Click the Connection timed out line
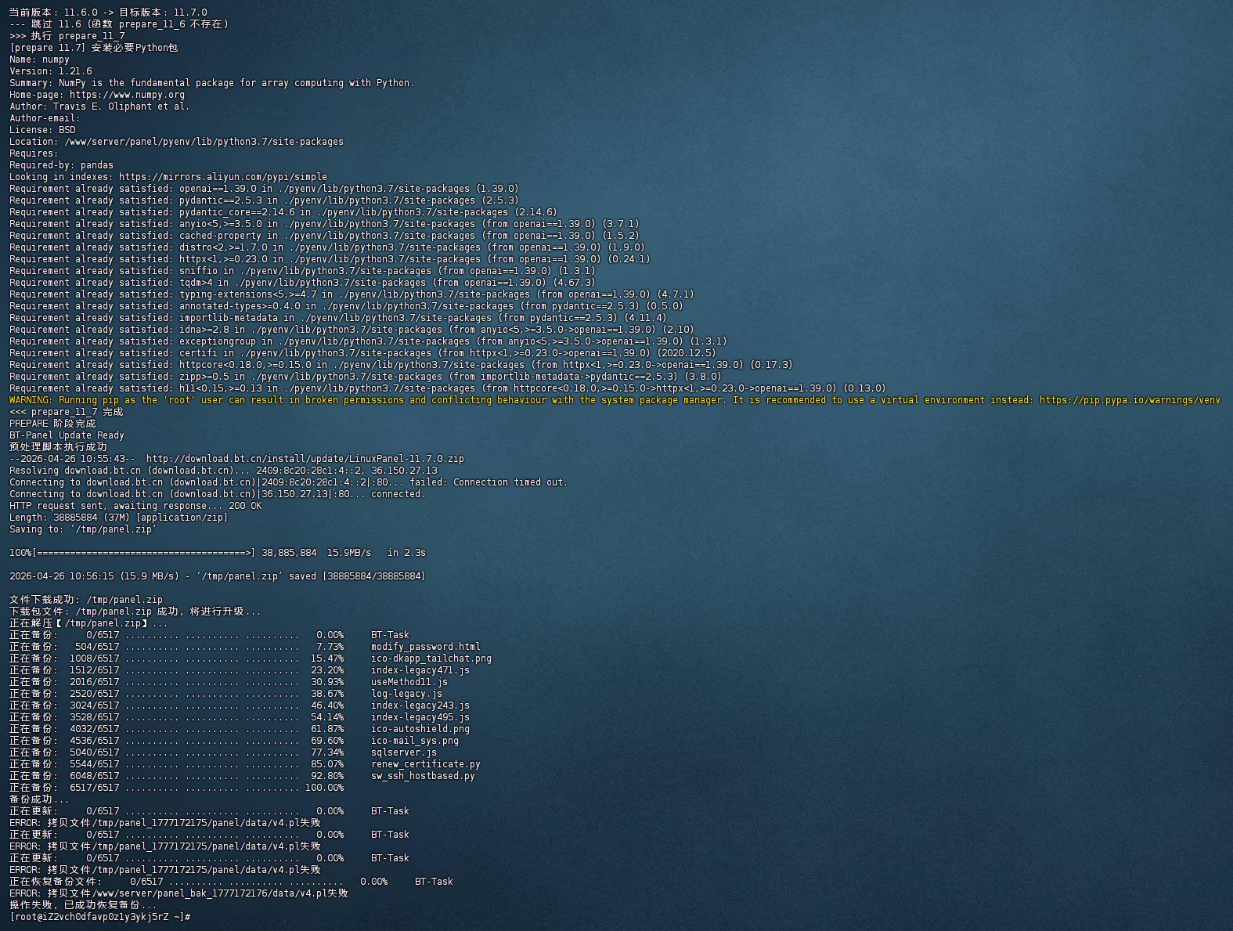 tap(289, 482)
